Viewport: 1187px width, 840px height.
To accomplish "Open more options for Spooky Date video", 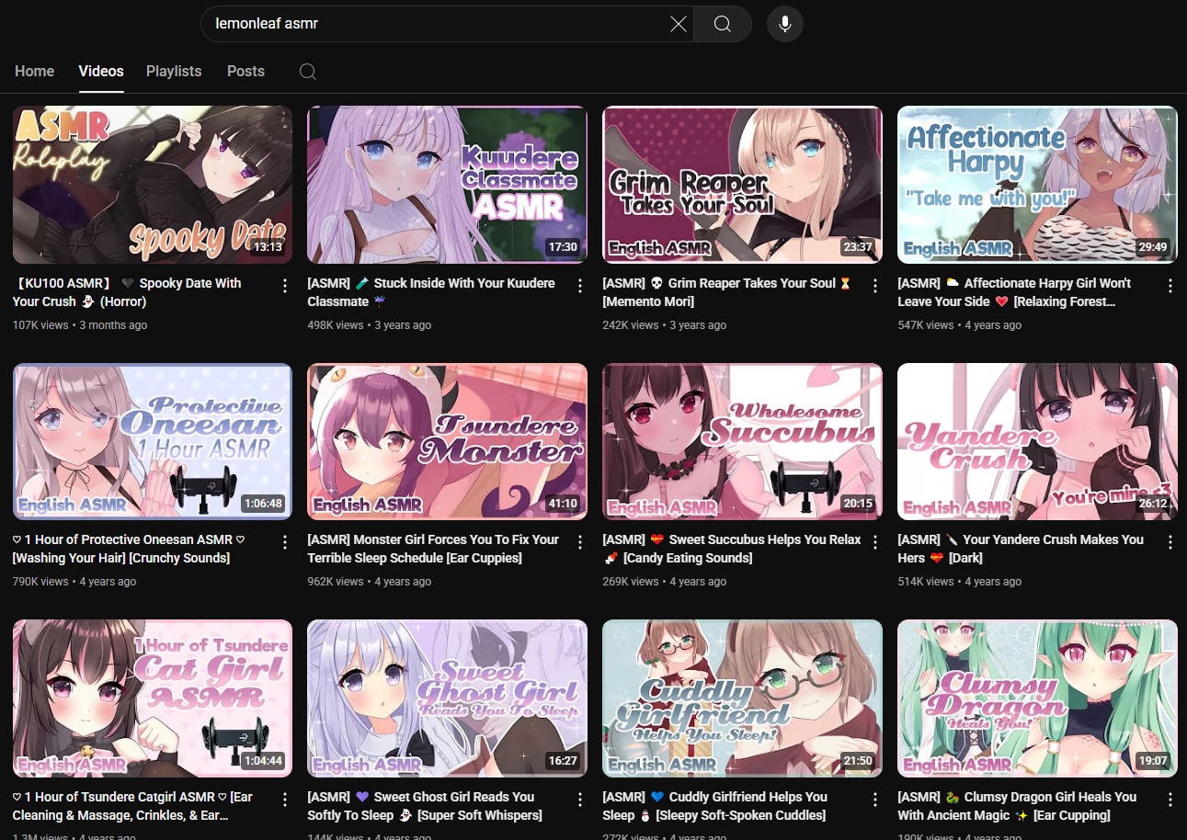I will tap(285, 286).
